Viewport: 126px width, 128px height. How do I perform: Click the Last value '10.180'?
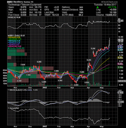point(113,12)
